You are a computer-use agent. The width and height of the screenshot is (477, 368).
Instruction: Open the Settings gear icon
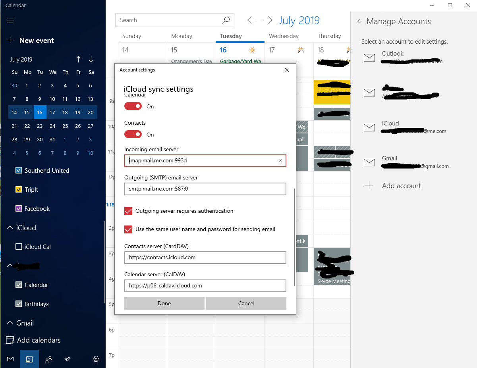[96, 359]
